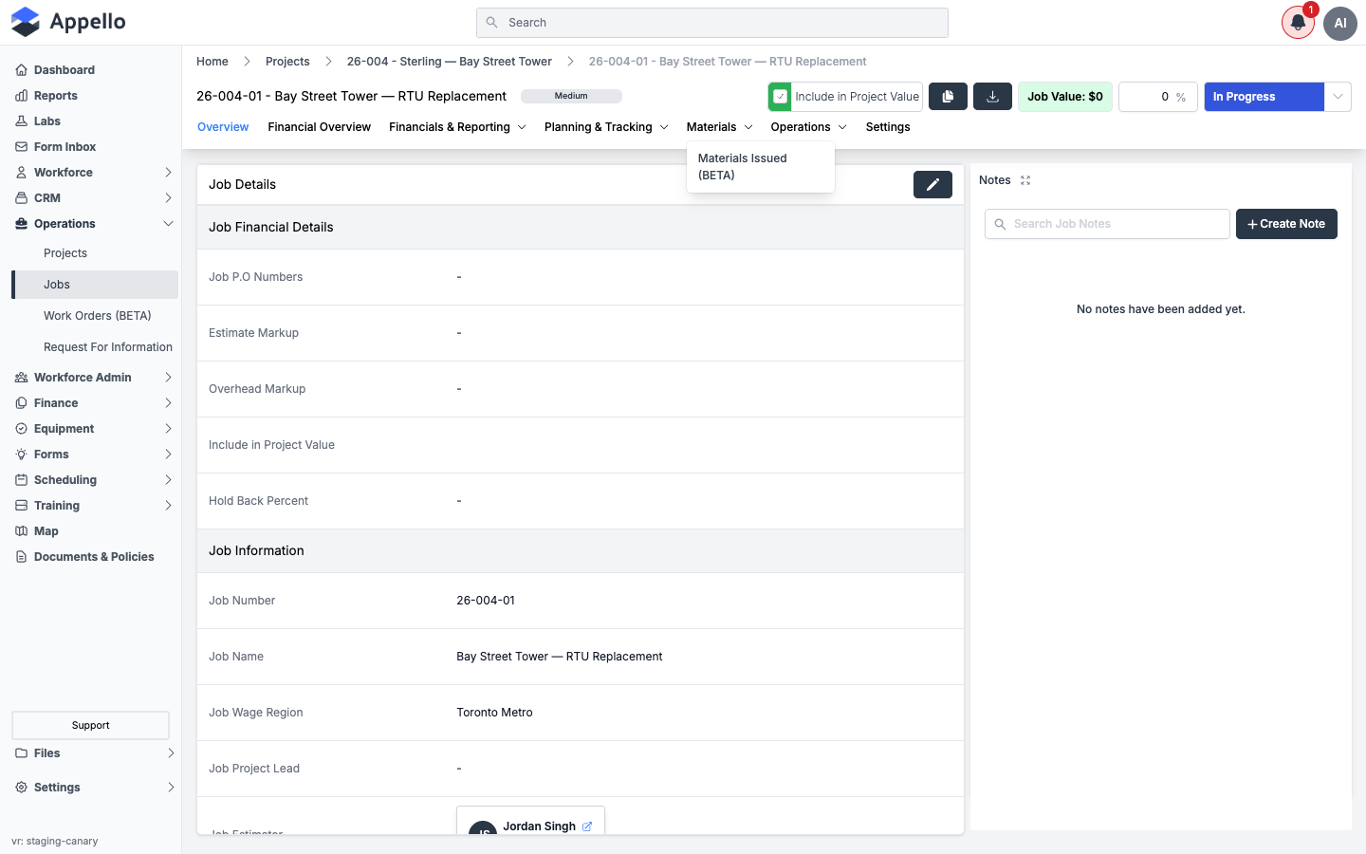Viewport: 1366px width, 854px height.
Task: Switch to Financial Overview tab
Action: click(x=319, y=127)
